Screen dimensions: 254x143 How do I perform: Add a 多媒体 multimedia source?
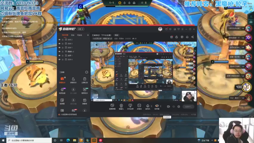point(139,107)
